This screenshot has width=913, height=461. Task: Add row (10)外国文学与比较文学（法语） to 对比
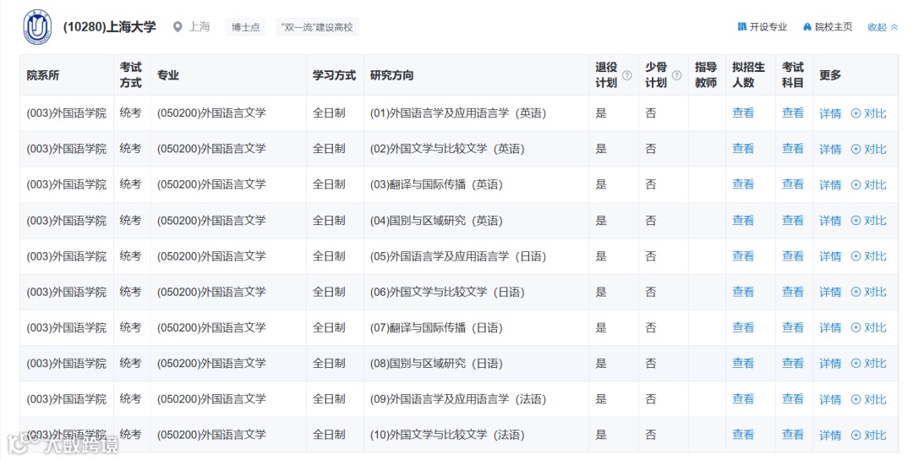click(x=869, y=436)
